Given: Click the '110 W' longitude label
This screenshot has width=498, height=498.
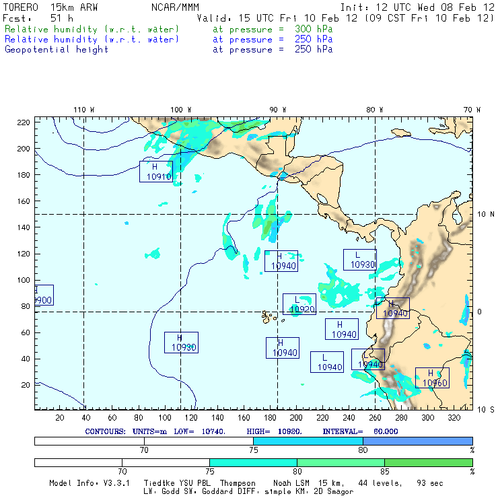Looking at the screenshot, I should click(x=84, y=110).
